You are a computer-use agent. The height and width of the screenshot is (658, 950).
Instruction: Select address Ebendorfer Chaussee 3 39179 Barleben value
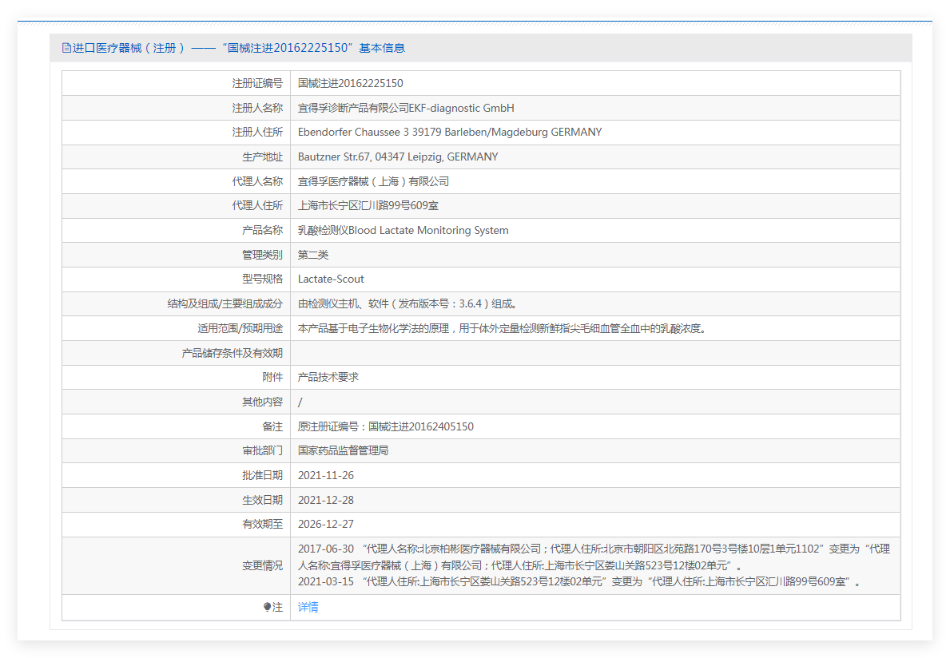click(450, 132)
